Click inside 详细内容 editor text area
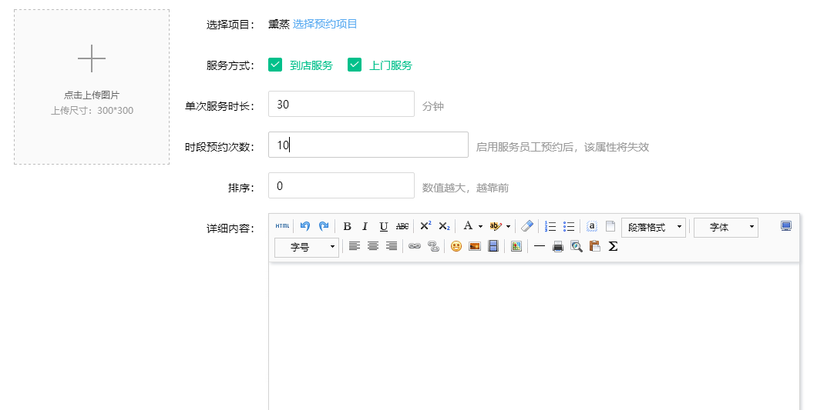 tap(534, 335)
